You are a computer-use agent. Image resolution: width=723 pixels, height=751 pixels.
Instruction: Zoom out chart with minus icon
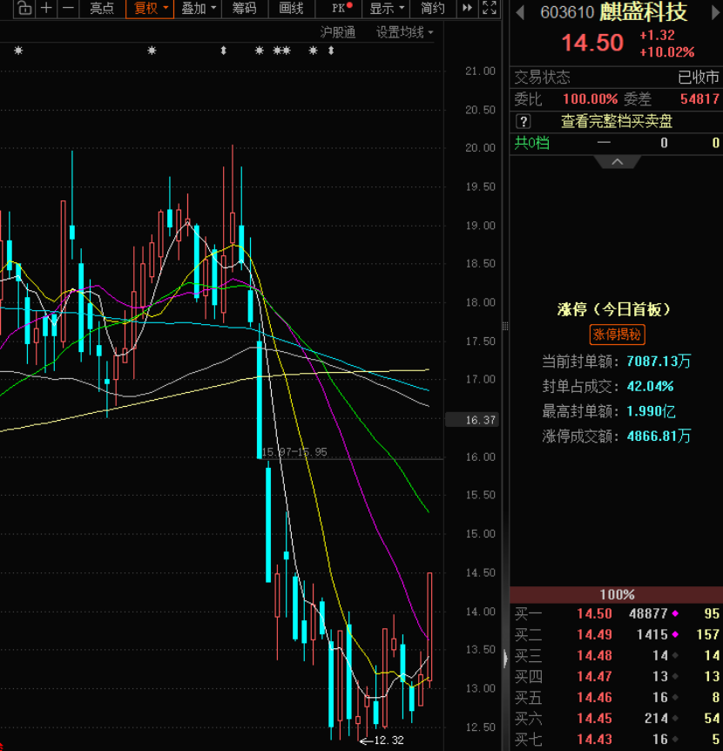pos(69,8)
